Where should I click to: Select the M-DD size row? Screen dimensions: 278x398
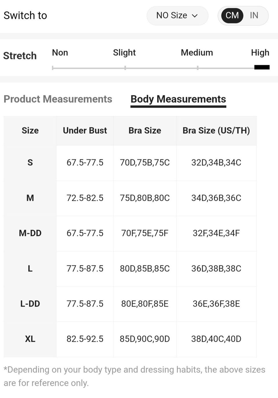pyautogui.click(x=30, y=233)
